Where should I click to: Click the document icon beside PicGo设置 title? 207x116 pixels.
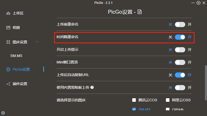click(x=140, y=12)
